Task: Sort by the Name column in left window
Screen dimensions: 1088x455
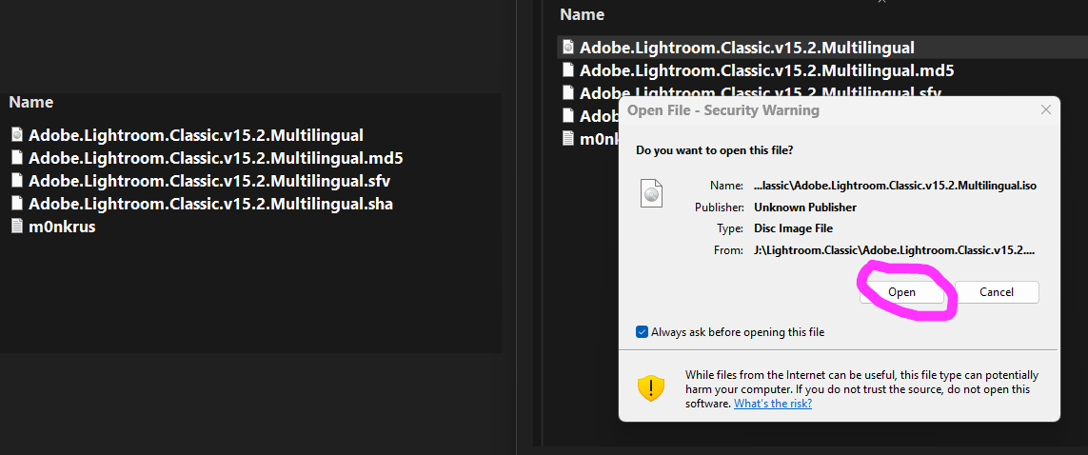Action: coord(31,102)
